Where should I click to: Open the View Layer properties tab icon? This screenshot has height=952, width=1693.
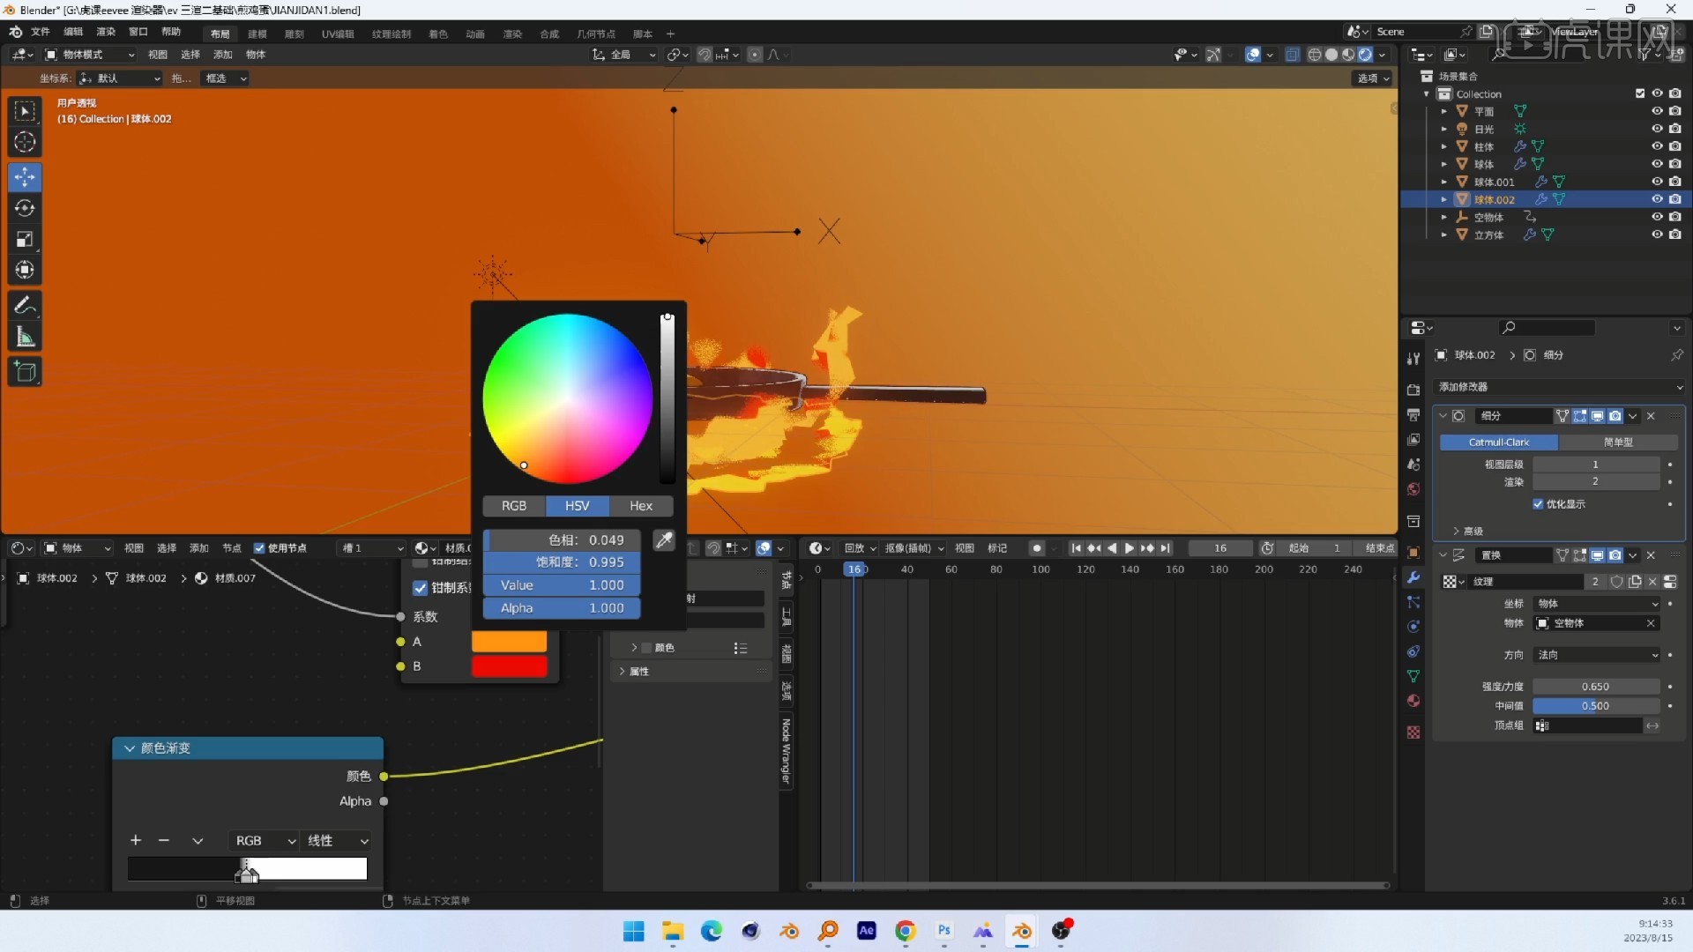(x=1413, y=439)
